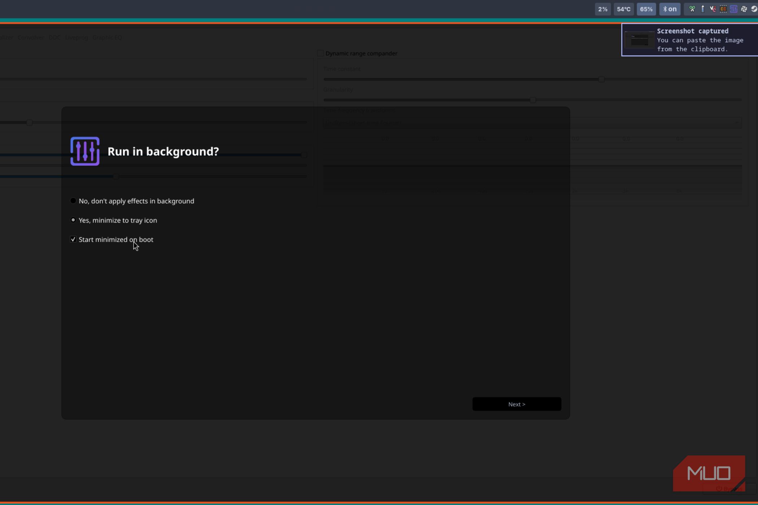758x505 pixels.
Task: Click the 65% indicator in the top panel
Action: pyautogui.click(x=646, y=9)
